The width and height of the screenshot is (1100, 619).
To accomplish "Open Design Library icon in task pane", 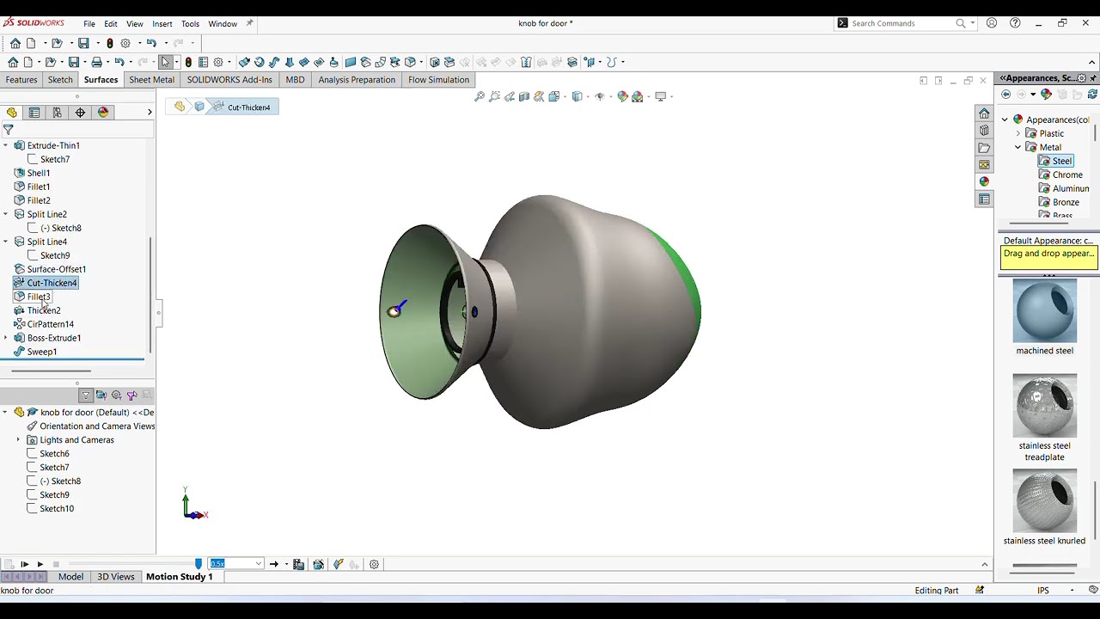I will point(984,131).
